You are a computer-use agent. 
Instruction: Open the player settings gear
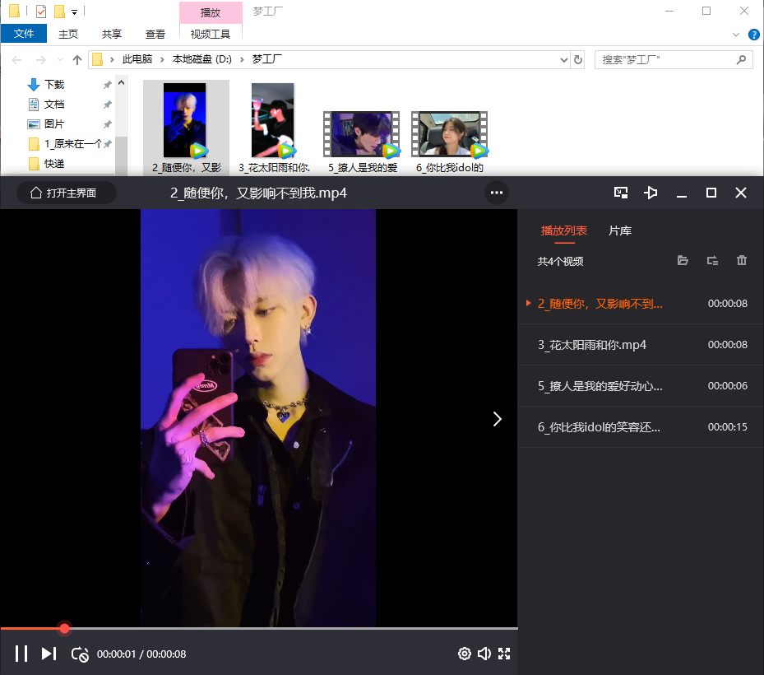465,654
